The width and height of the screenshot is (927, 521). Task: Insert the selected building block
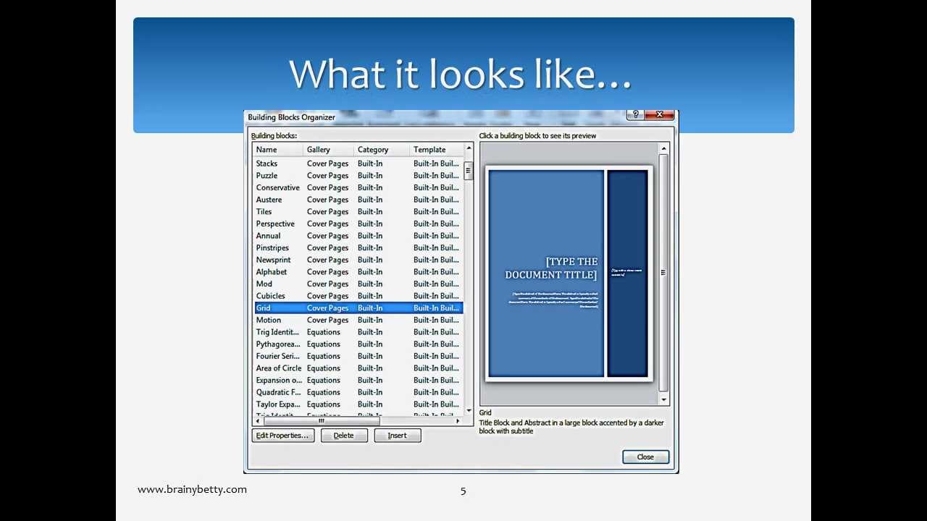(x=398, y=436)
